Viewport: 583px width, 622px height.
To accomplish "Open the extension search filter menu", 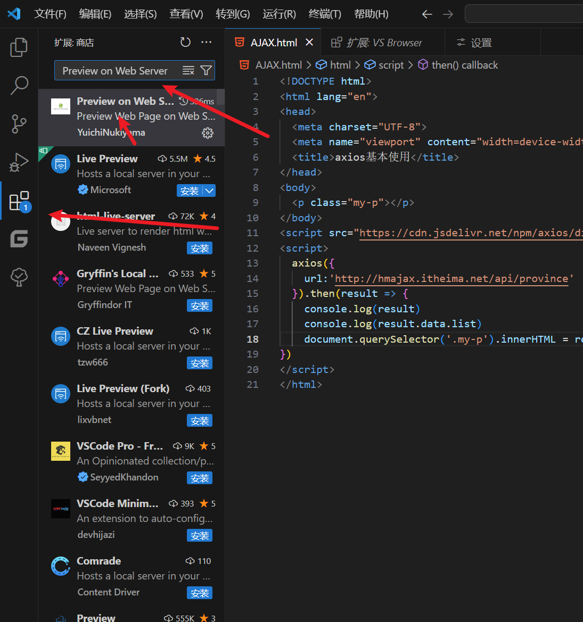I will click(206, 71).
